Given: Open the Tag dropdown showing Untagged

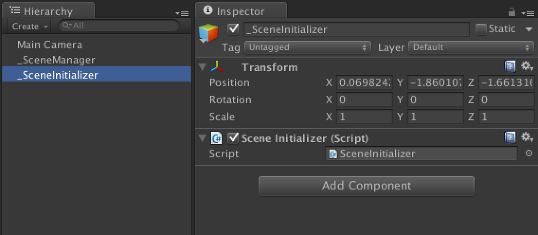Looking at the screenshot, I should [307, 47].
